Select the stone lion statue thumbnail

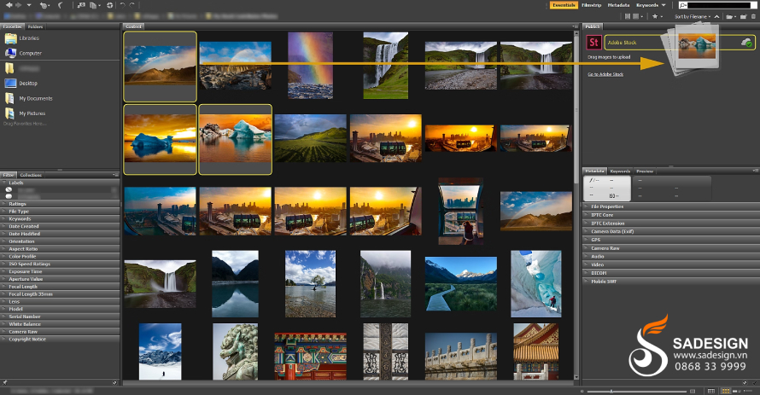235,351
